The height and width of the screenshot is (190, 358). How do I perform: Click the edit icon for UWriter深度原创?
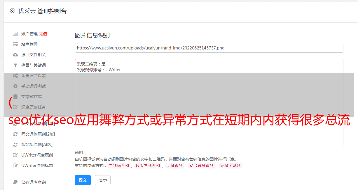[15, 155]
